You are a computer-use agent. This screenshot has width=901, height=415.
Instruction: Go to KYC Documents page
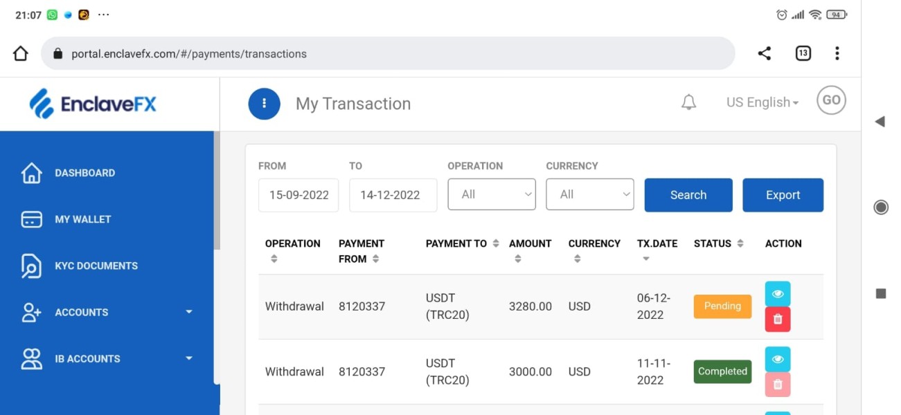coord(96,266)
